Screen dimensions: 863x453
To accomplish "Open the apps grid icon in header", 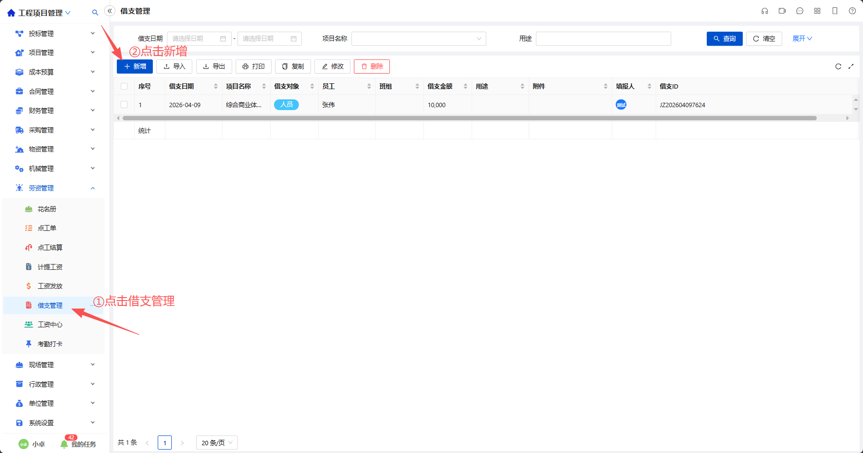I will (x=817, y=11).
